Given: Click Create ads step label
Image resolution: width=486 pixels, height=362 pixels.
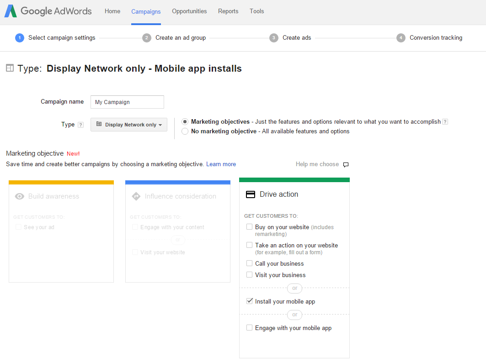Looking at the screenshot, I should click(x=297, y=38).
